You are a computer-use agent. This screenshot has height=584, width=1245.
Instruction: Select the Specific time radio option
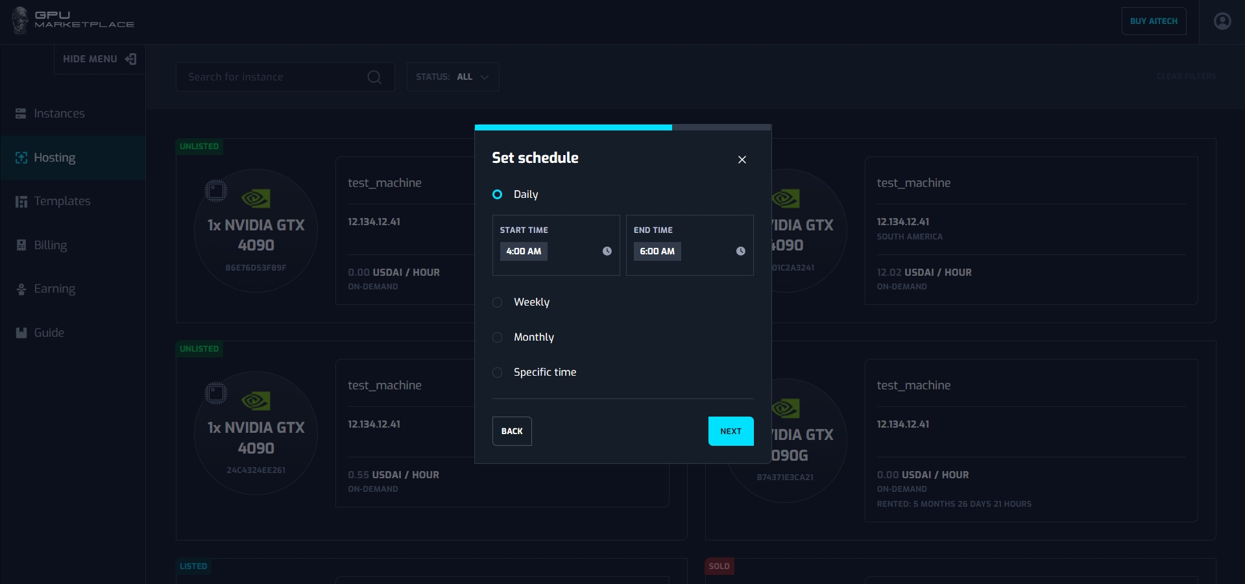498,372
